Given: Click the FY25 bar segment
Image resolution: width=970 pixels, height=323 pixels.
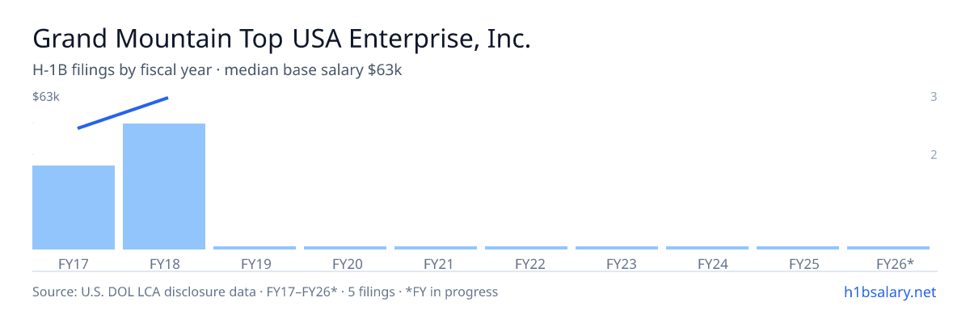Looking at the screenshot, I should click(x=798, y=248).
